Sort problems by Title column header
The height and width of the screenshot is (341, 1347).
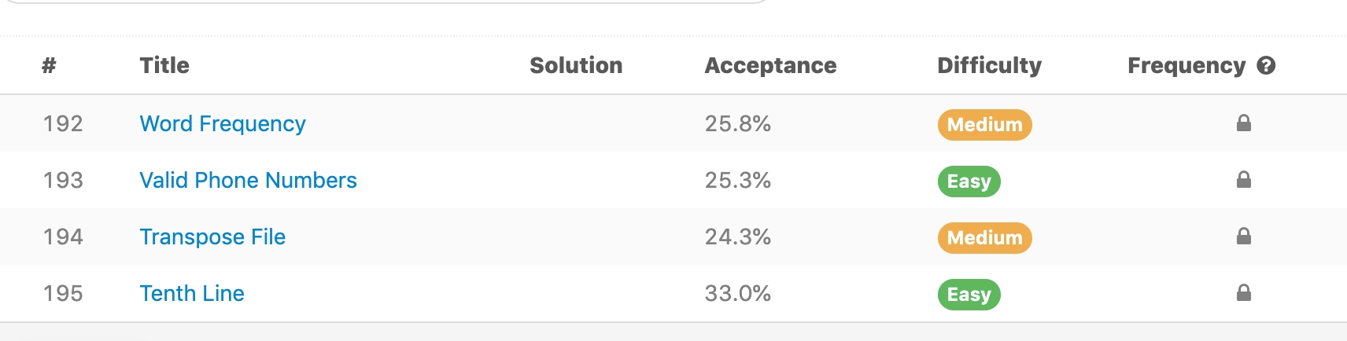164,66
